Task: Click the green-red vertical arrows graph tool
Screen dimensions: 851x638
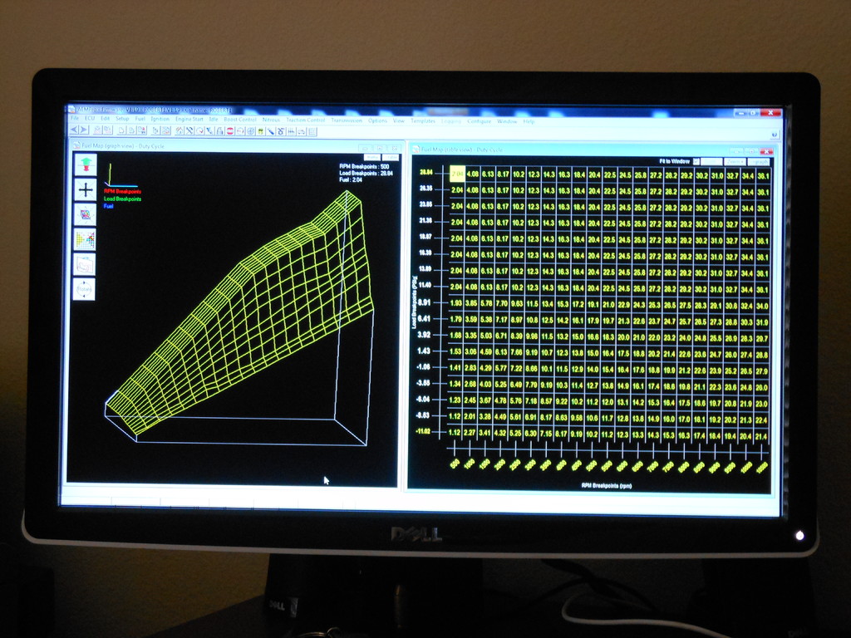Action: [85, 164]
